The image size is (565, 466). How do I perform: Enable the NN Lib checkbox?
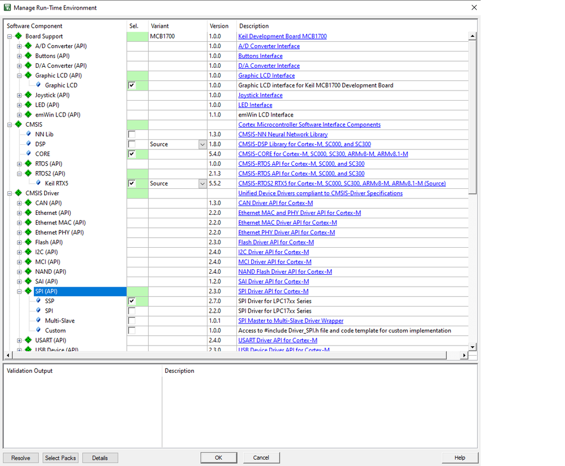[132, 134]
